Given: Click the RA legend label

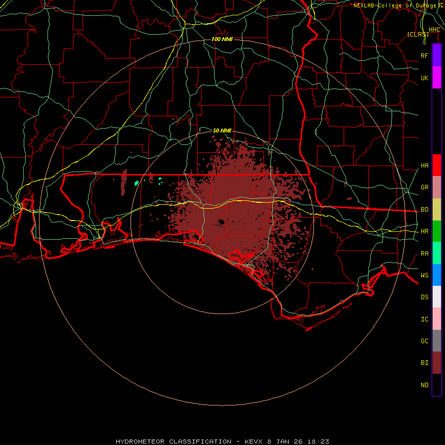Looking at the screenshot, I should 425,254.
